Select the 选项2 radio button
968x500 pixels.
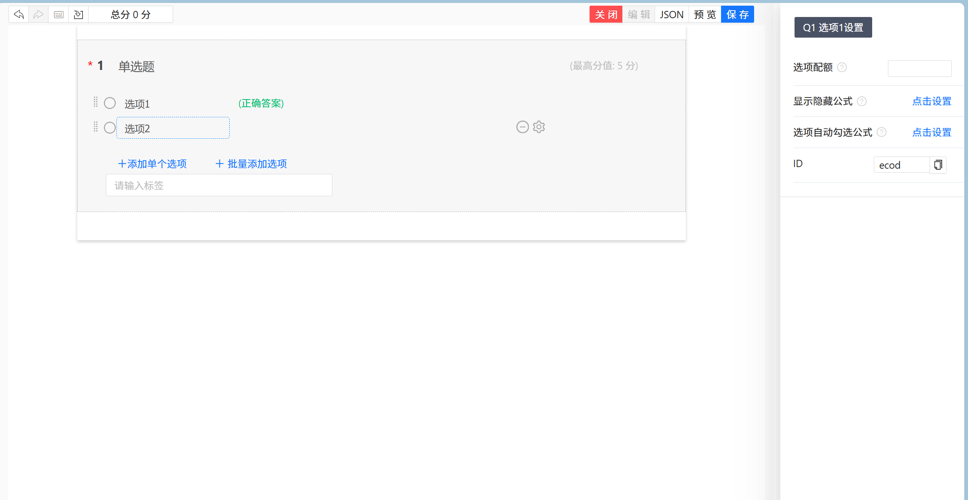pos(110,128)
